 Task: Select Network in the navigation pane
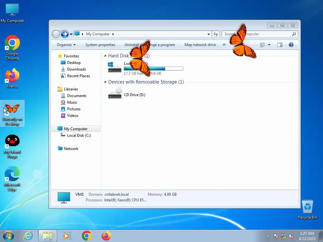(x=71, y=149)
